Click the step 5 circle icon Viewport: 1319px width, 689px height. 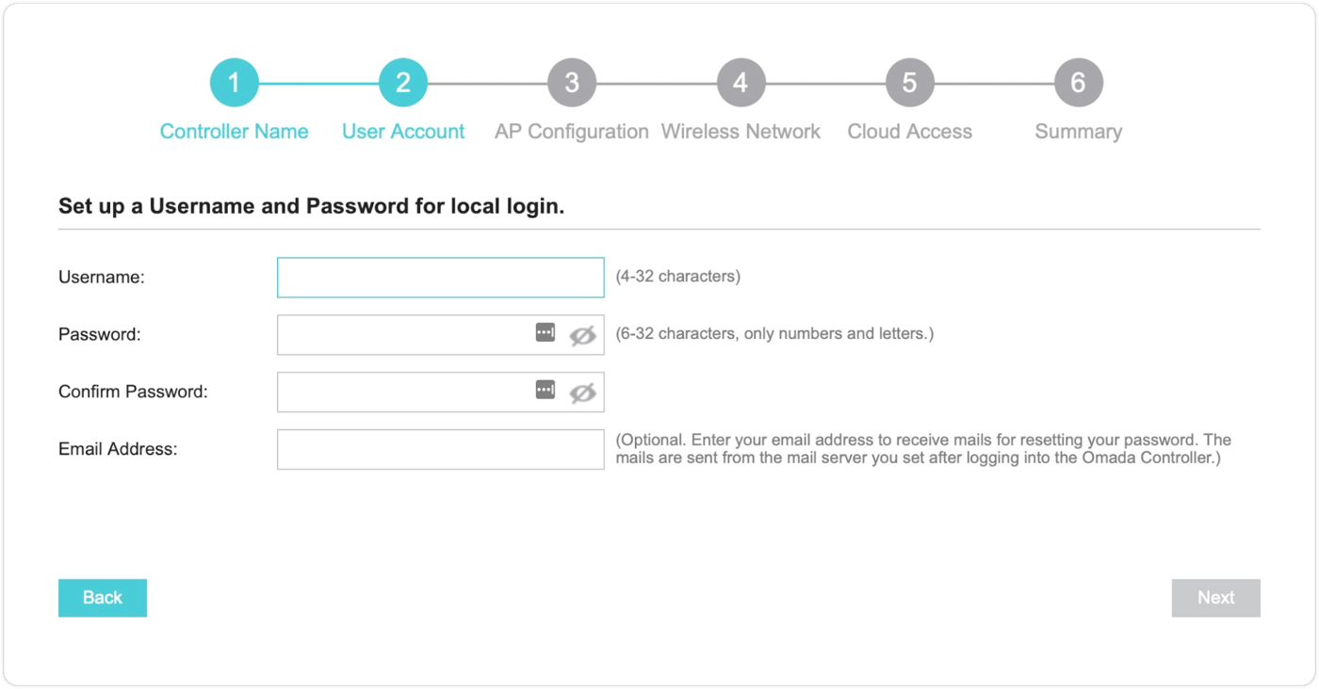click(909, 83)
